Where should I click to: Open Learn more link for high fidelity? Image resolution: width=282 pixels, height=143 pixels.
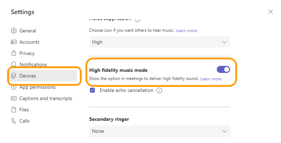pos(211,79)
